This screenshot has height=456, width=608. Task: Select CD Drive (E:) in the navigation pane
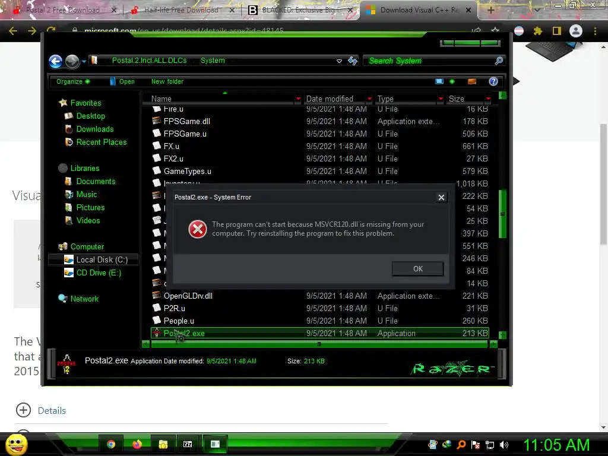(x=99, y=273)
